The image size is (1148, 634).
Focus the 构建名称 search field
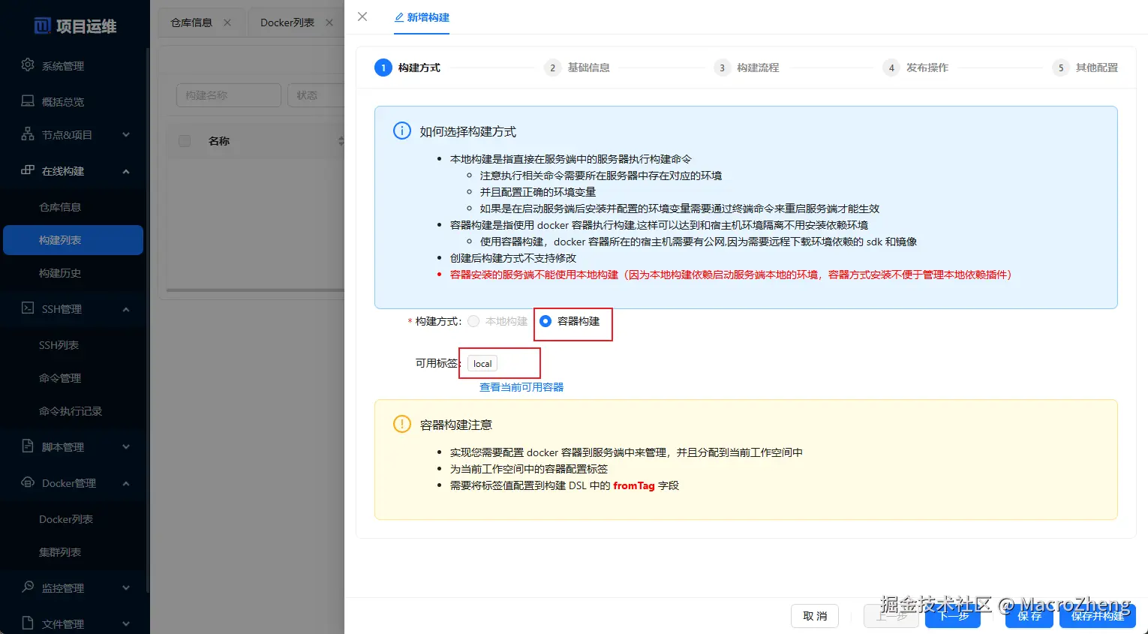(229, 95)
